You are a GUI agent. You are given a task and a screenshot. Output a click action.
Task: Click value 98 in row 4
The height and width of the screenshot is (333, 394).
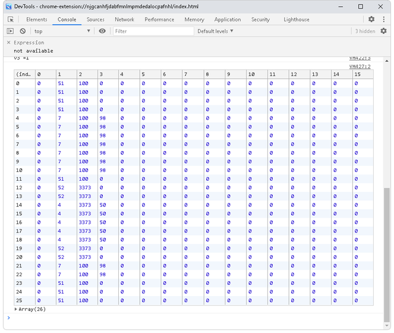[x=103, y=118]
